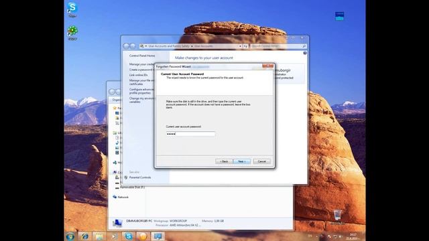Click the search magnifier in Control Panel

(304, 46)
